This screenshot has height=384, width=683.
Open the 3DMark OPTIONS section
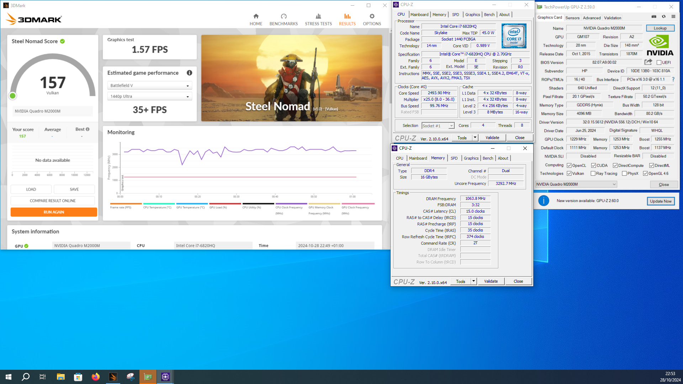point(372,20)
